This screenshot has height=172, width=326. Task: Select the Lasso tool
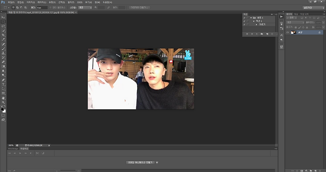pos(3,26)
